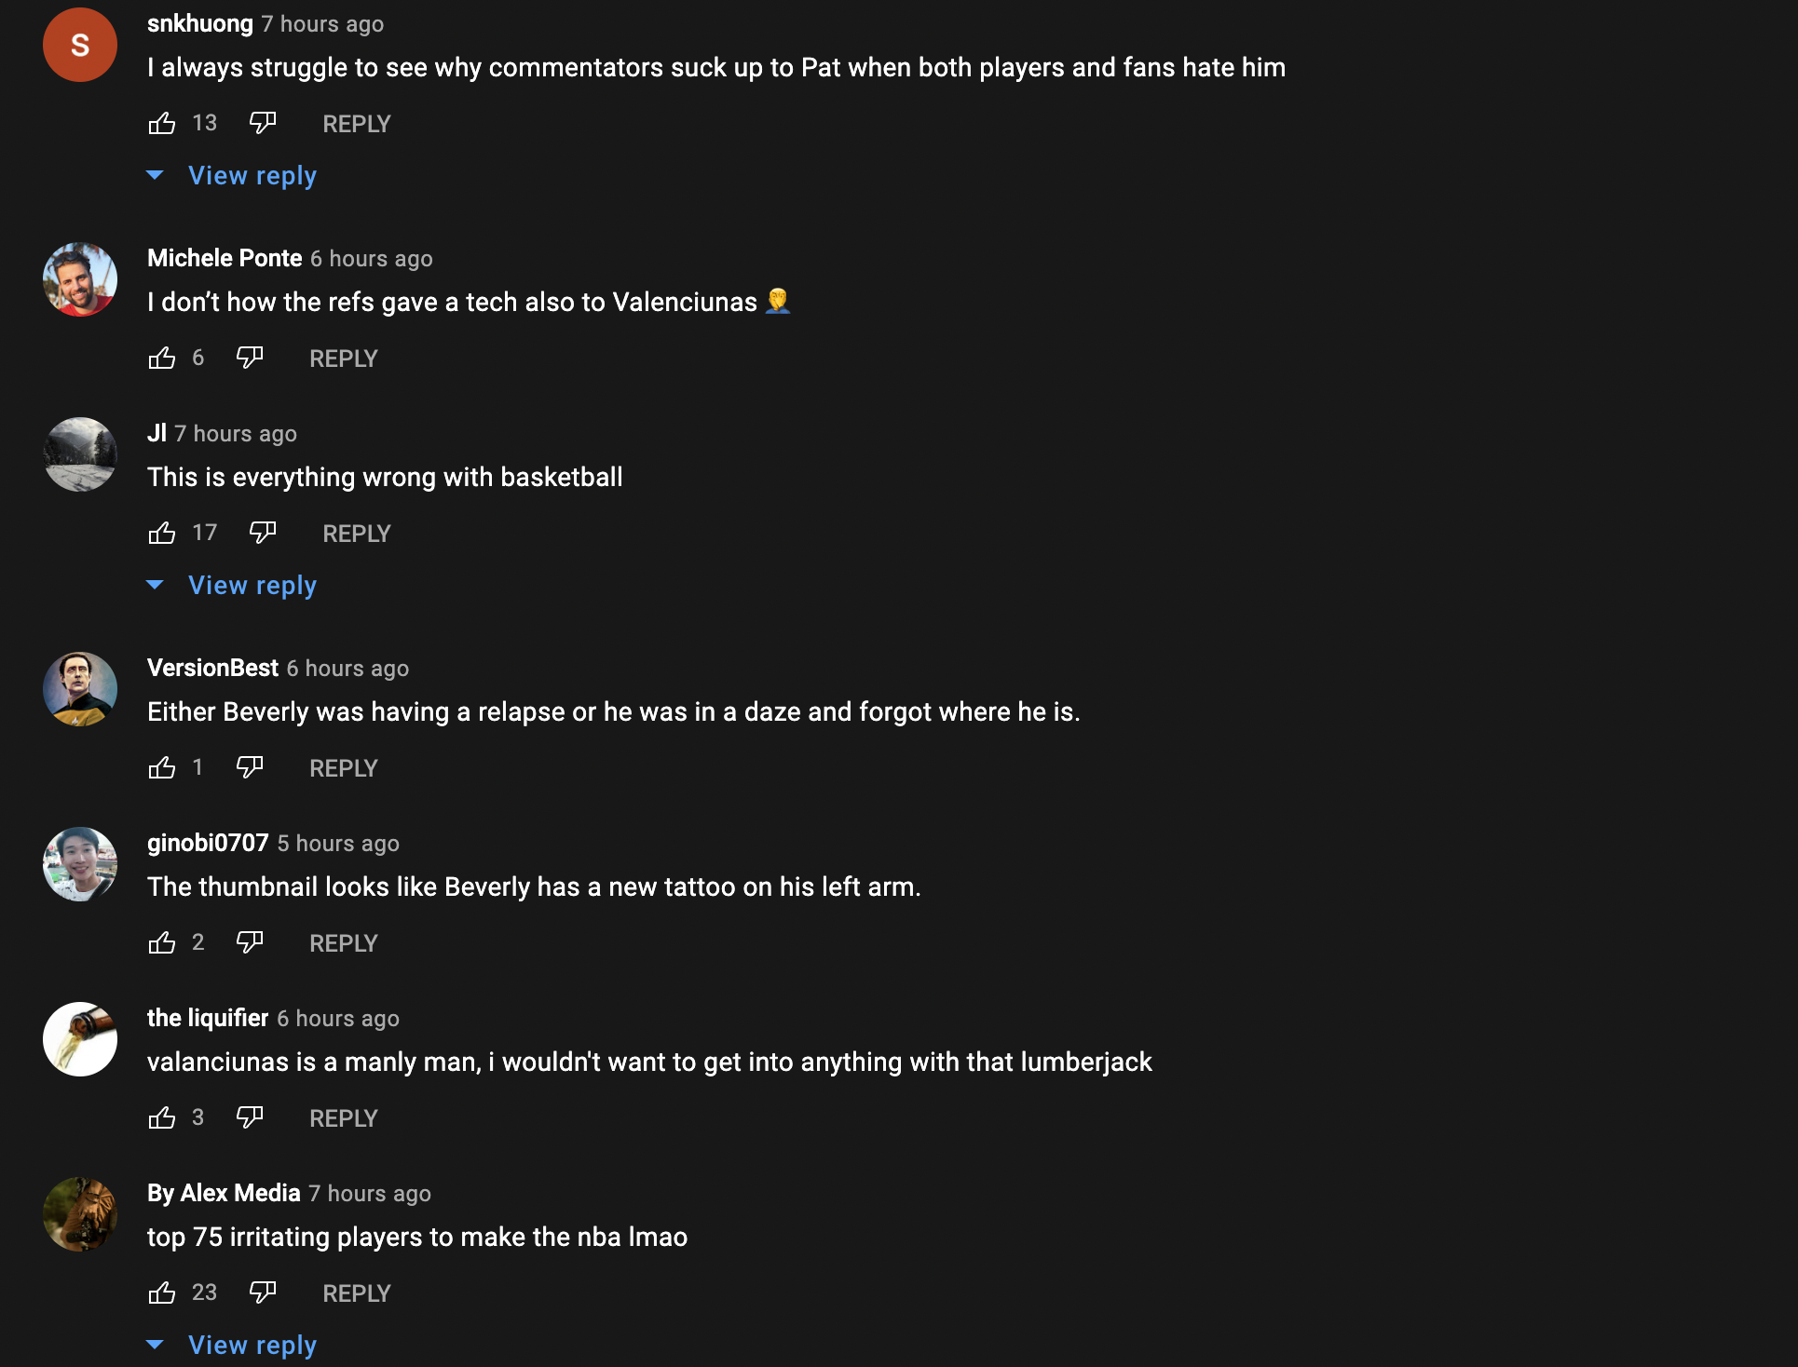Image resolution: width=1798 pixels, height=1367 pixels.
Task: Reply to VersionBest's comment
Action: point(343,768)
